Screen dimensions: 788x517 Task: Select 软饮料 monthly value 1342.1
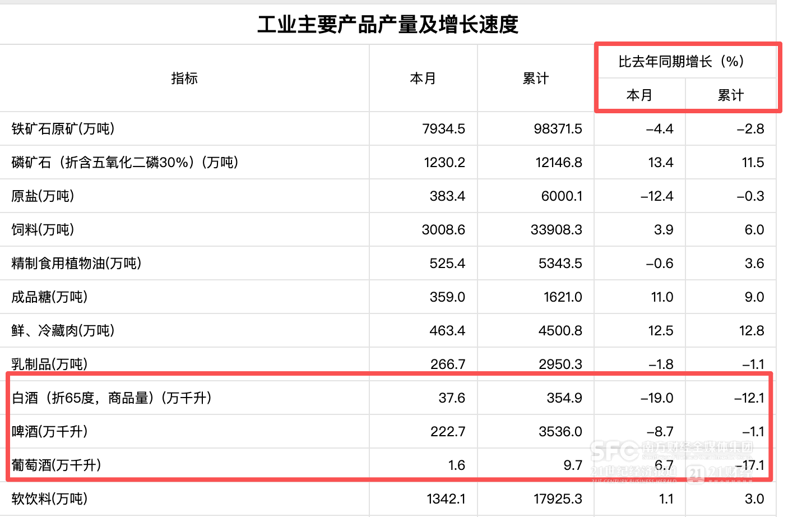[x=446, y=499]
